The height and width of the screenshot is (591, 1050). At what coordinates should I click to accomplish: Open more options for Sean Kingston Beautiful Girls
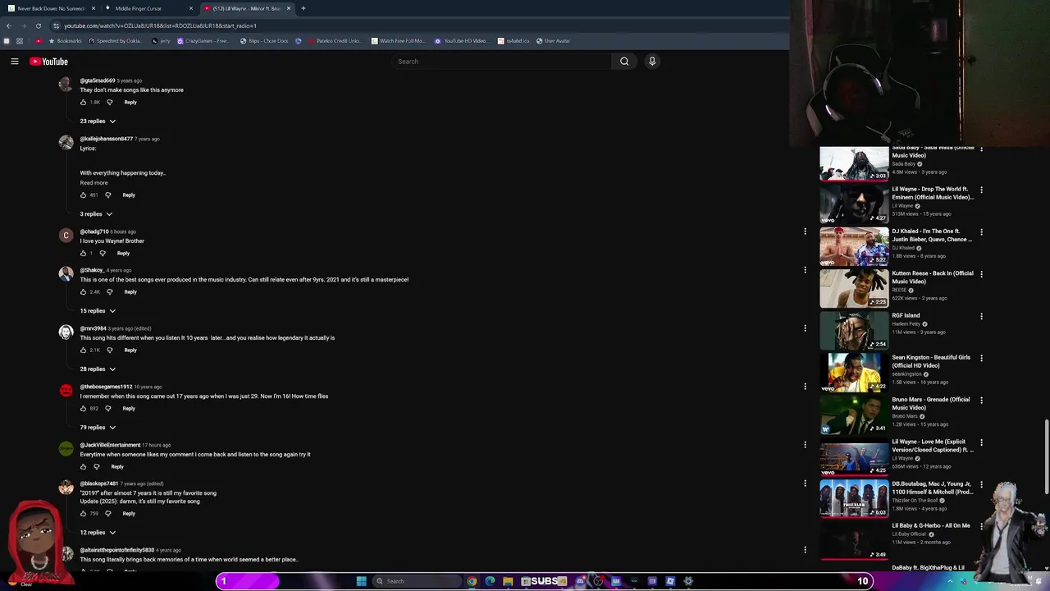[981, 358]
